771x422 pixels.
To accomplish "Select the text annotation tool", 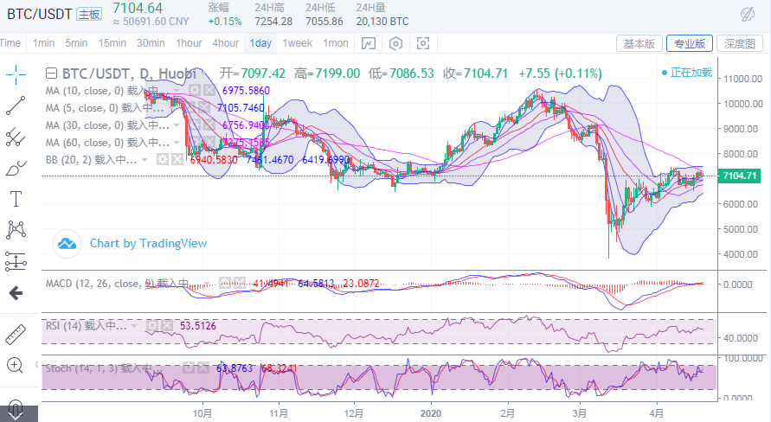I will coord(16,199).
